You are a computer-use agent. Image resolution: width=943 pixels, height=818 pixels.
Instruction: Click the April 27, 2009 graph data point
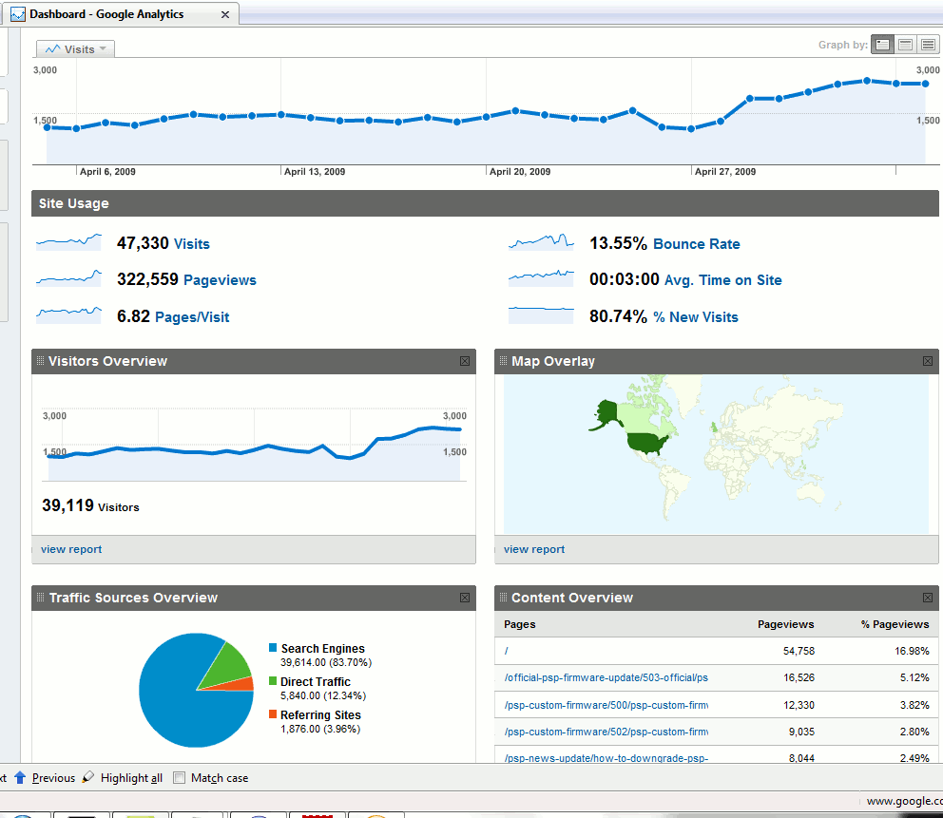coord(691,128)
